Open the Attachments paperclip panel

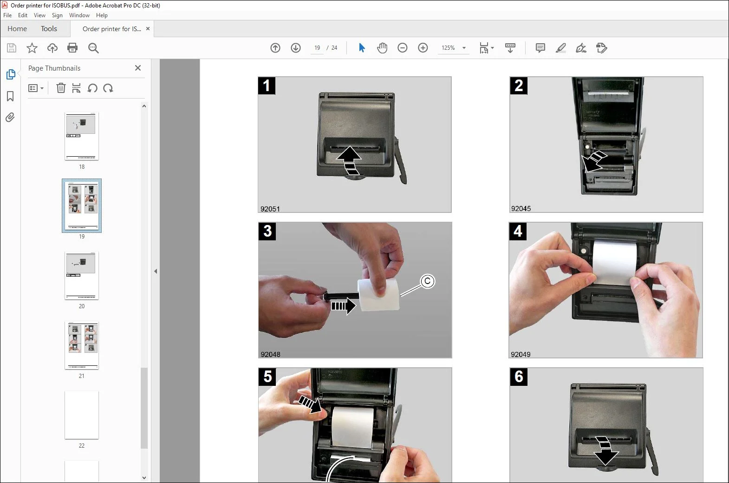tap(10, 117)
